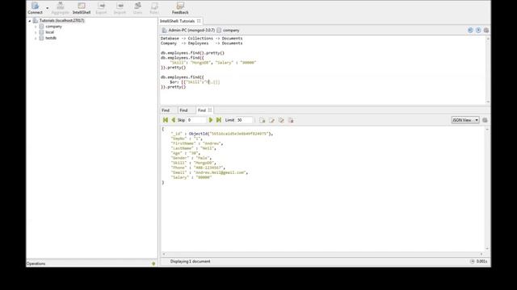
Task: Click the copy document icon after edit
Action: (281, 120)
